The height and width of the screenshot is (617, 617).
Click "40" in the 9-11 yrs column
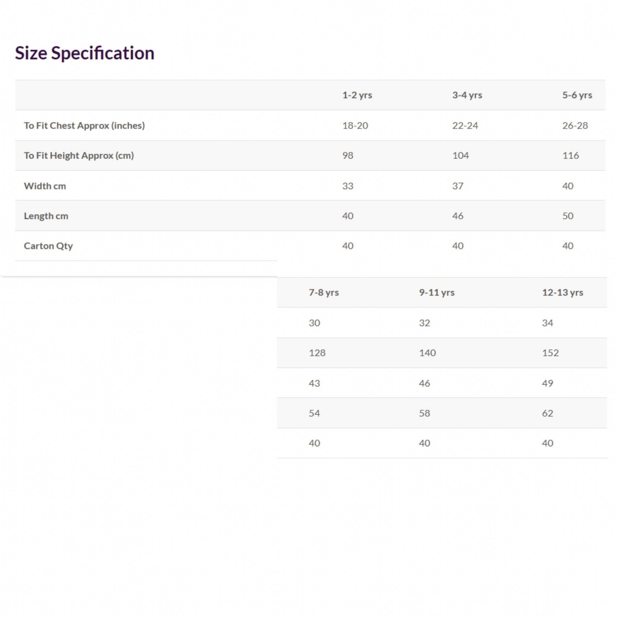[424, 443]
